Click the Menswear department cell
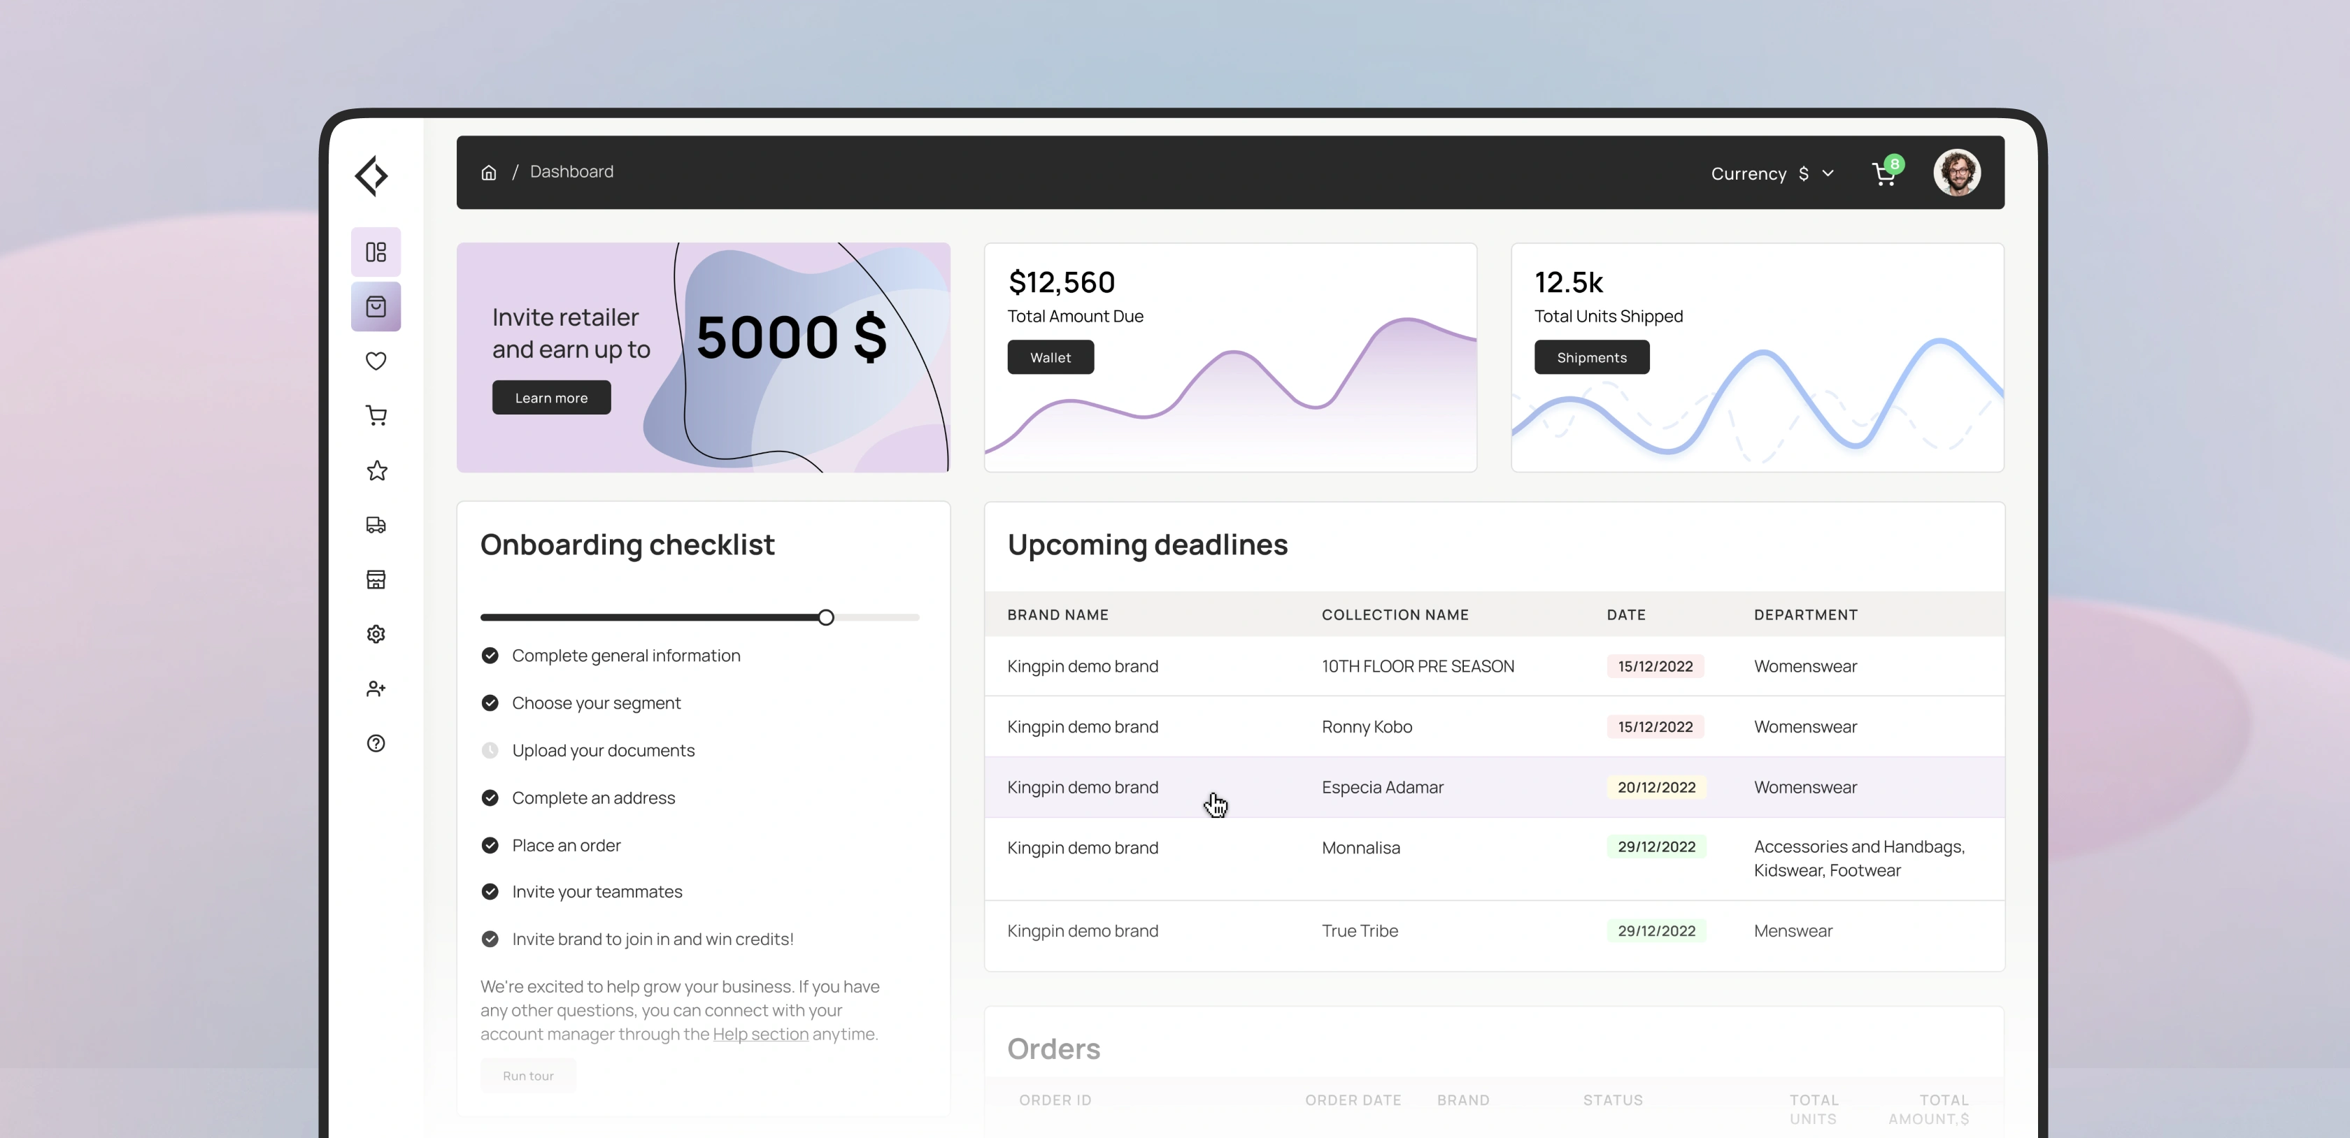 coord(1793,931)
